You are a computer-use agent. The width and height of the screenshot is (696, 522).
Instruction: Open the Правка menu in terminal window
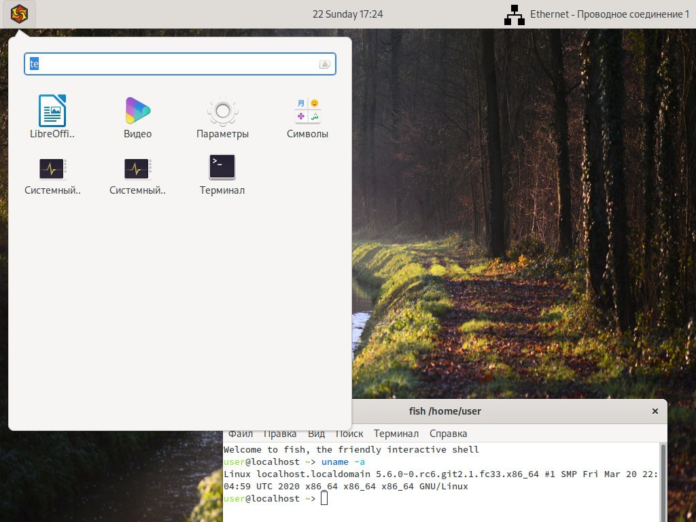(x=279, y=434)
